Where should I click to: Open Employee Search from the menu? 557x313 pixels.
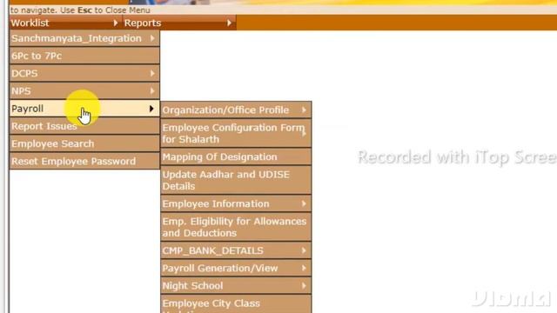click(84, 143)
